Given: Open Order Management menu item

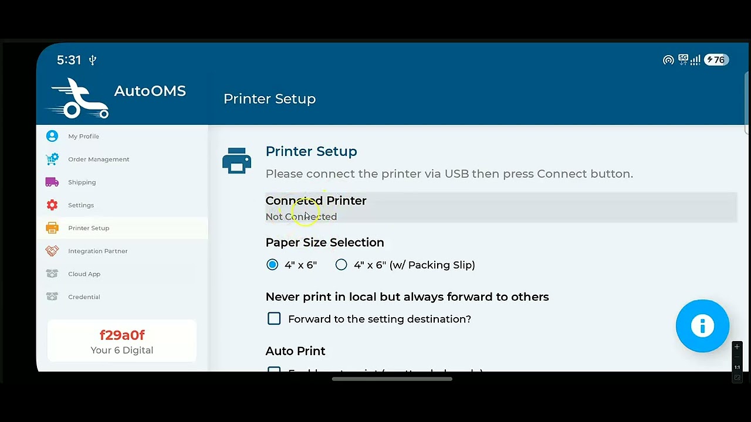Looking at the screenshot, I should (x=122, y=159).
